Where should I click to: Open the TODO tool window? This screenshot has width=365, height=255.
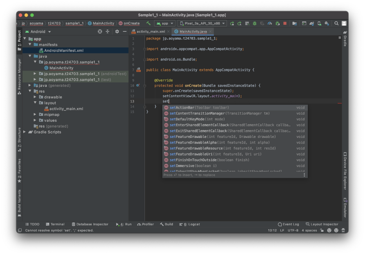coord(32,224)
